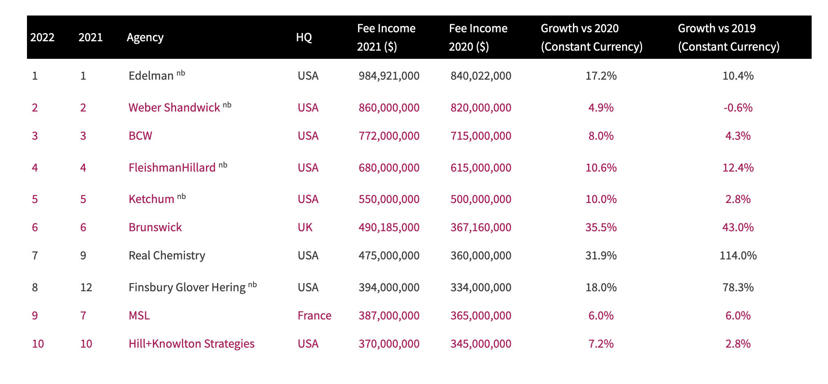Viewport: 828px width, 384px height.
Task: Click the Agency column header
Action: (x=145, y=38)
